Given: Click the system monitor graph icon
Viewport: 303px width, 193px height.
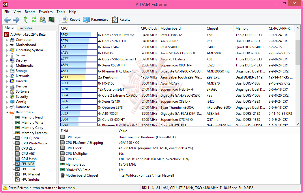Looking at the screenshot, I should point(52,20).
